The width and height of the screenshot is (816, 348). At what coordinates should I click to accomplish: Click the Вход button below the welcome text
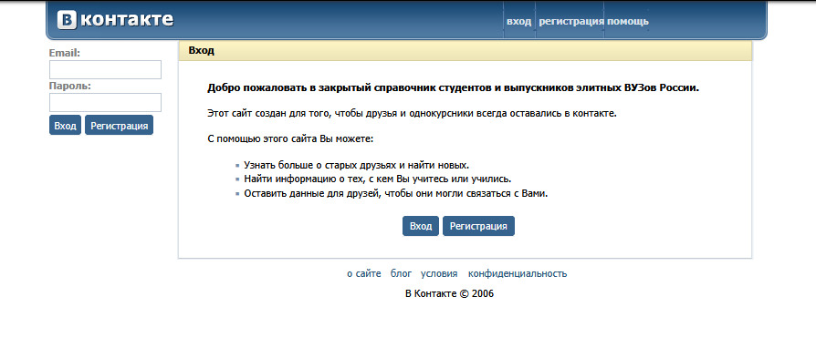[421, 226]
